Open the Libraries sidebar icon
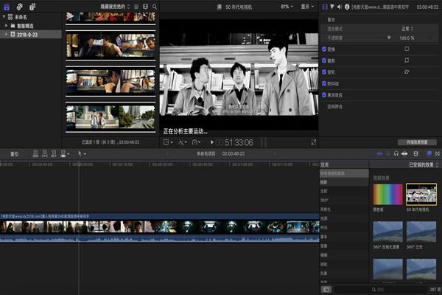 [x=7, y=7]
